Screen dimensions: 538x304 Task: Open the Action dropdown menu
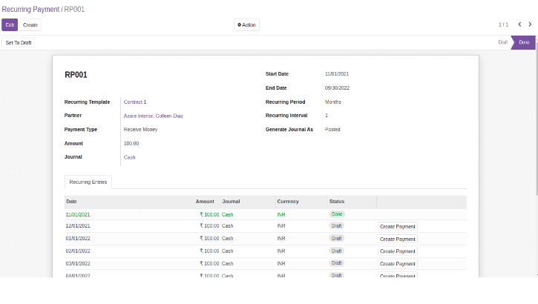pos(246,24)
